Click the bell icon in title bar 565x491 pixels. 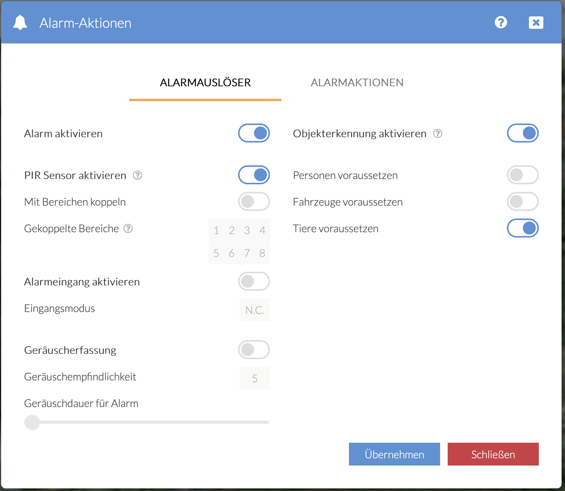(20, 22)
